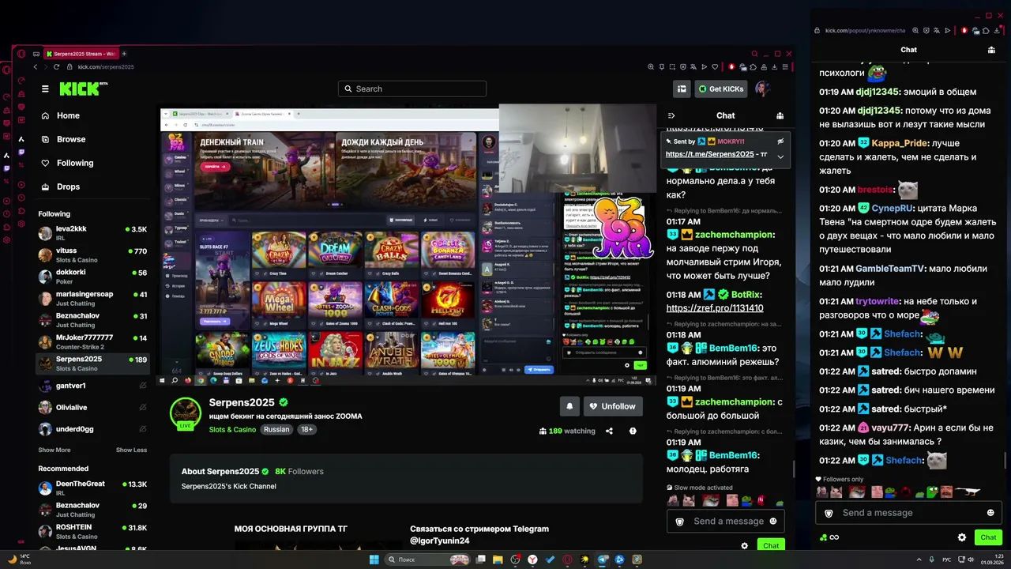Expand the pinned message chevron
The height and width of the screenshot is (569, 1011).
pos(780,156)
